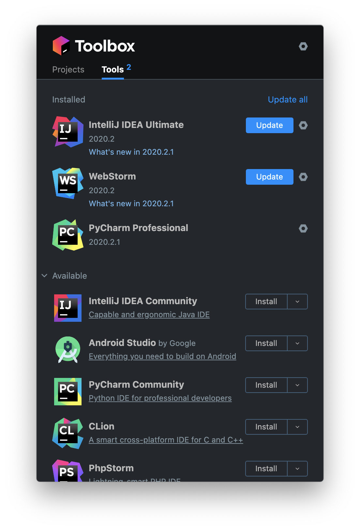Click the PyCharm Professional name

point(139,228)
